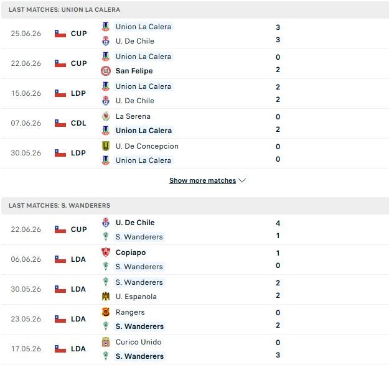Click Rangers club crest icon

106,312
